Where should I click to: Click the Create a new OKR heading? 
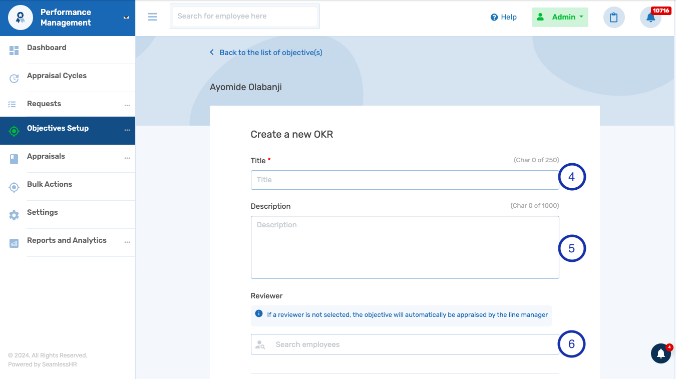pos(292,134)
